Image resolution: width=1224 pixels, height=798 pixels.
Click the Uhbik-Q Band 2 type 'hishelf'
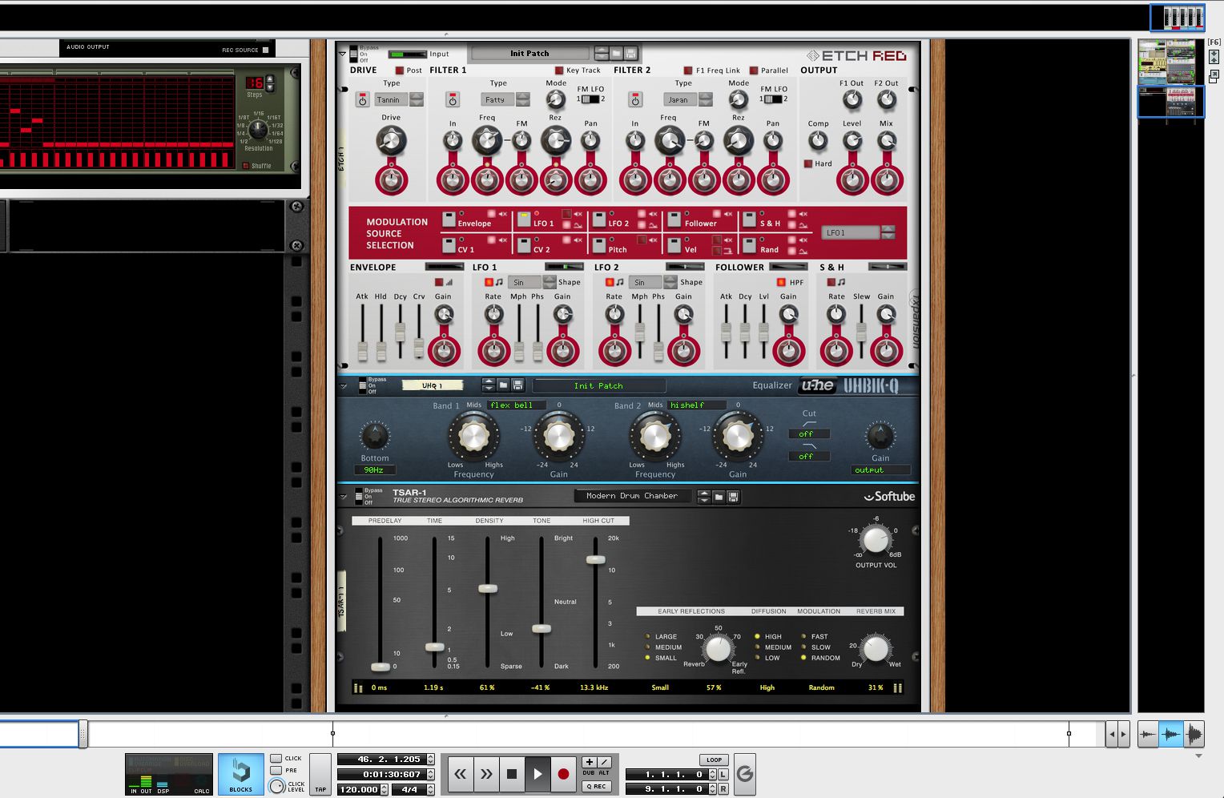tap(697, 405)
